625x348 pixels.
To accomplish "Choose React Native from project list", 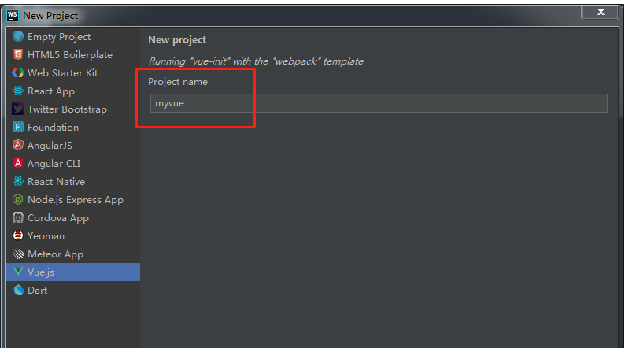I will (56, 182).
